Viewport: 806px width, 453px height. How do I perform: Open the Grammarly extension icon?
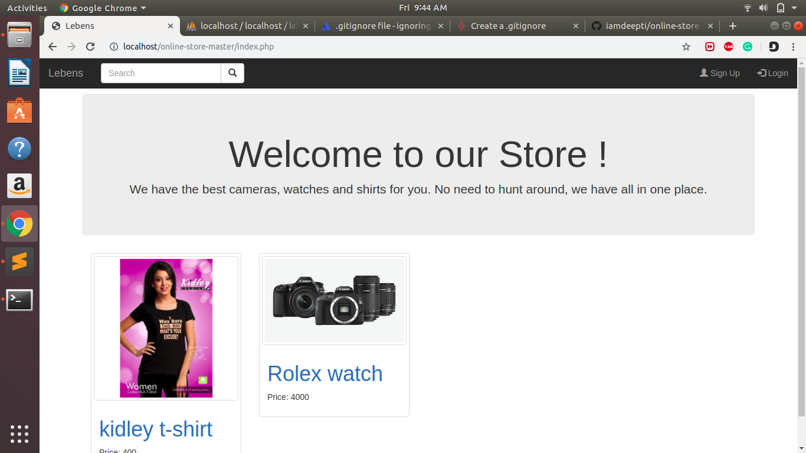(748, 47)
